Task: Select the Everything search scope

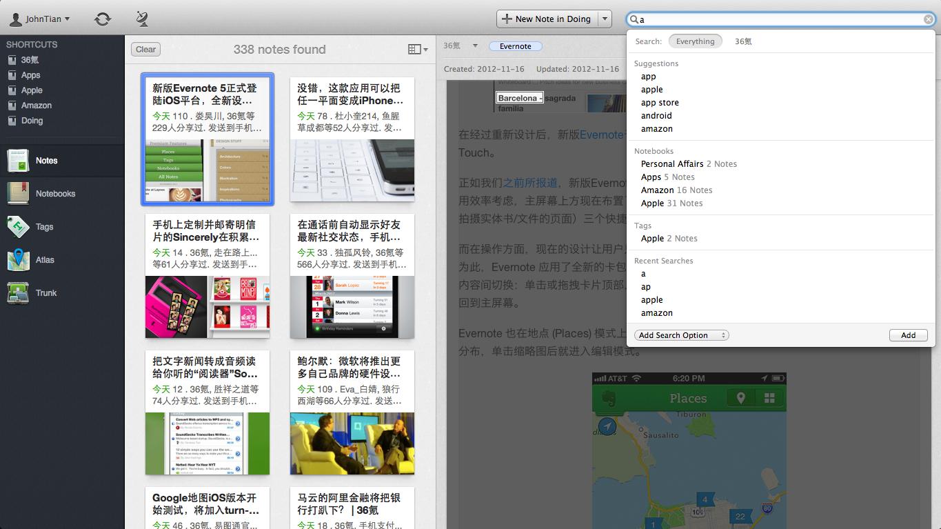Action: [x=695, y=41]
